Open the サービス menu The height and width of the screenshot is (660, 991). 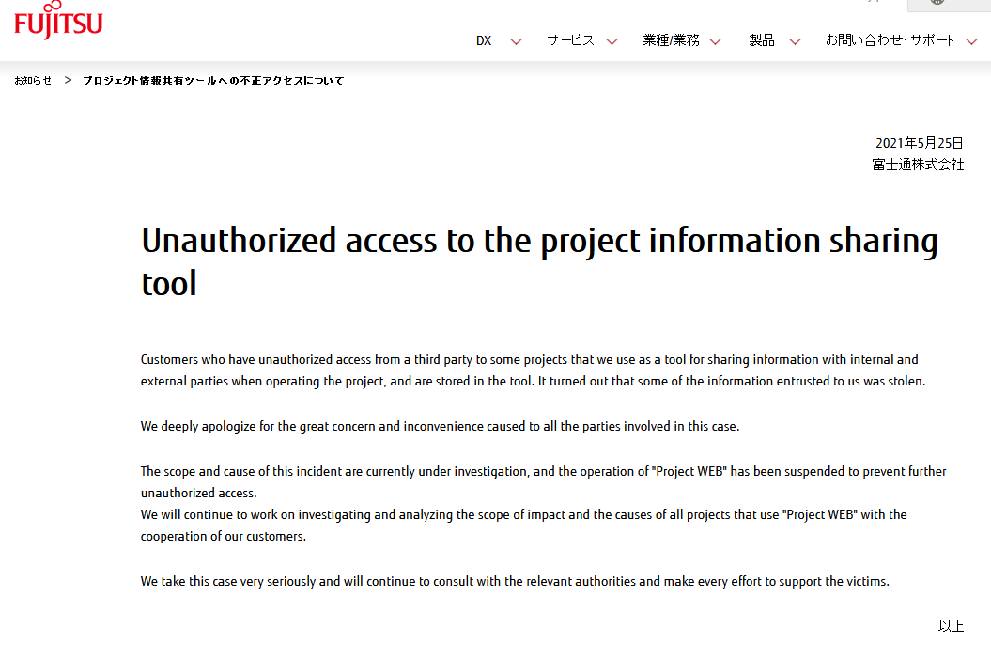(x=570, y=40)
